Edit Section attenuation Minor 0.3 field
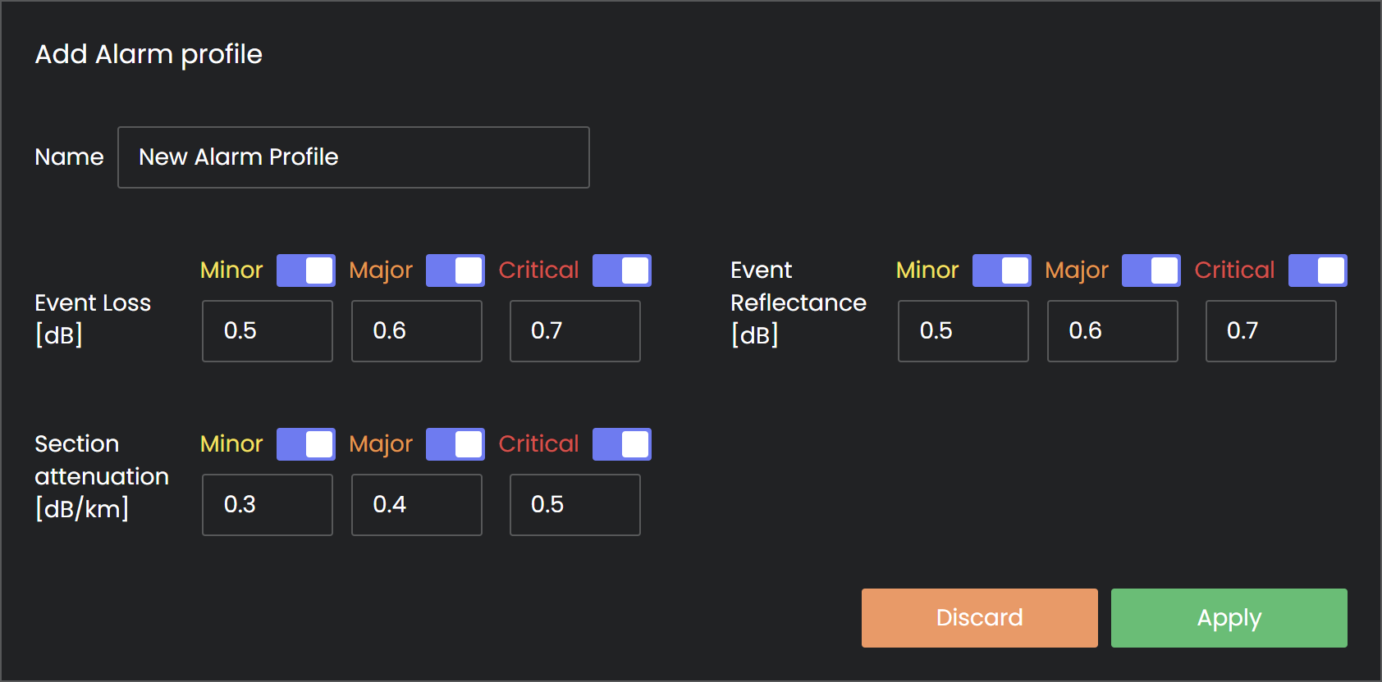This screenshot has height=682, width=1382. point(267,505)
